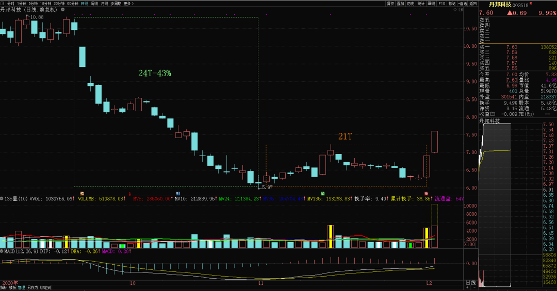Open the 统计 statistics button
This screenshot has height=291, width=557.
421,3
